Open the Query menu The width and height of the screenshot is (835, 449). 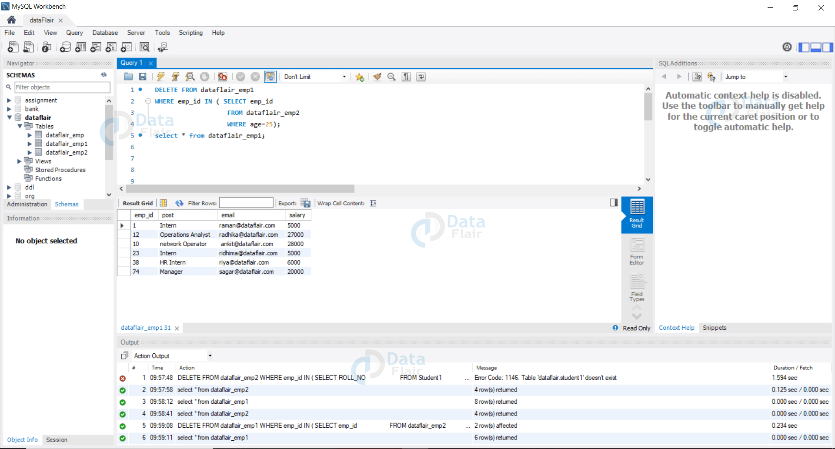click(x=74, y=33)
